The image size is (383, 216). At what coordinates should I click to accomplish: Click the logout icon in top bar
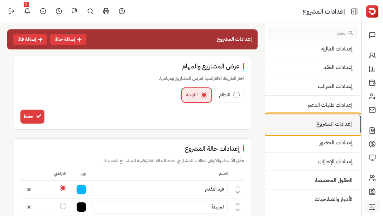11,11
